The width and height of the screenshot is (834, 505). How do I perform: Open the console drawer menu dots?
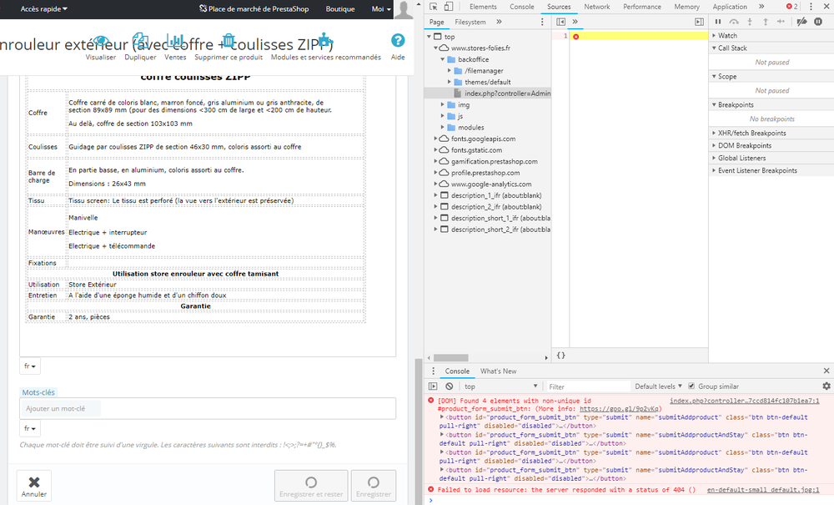(433, 371)
